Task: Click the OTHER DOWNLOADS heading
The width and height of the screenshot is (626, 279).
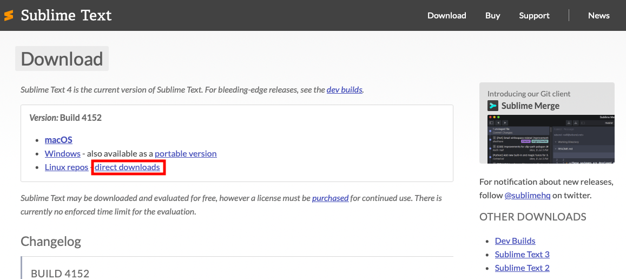Action: (x=532, y=217)
